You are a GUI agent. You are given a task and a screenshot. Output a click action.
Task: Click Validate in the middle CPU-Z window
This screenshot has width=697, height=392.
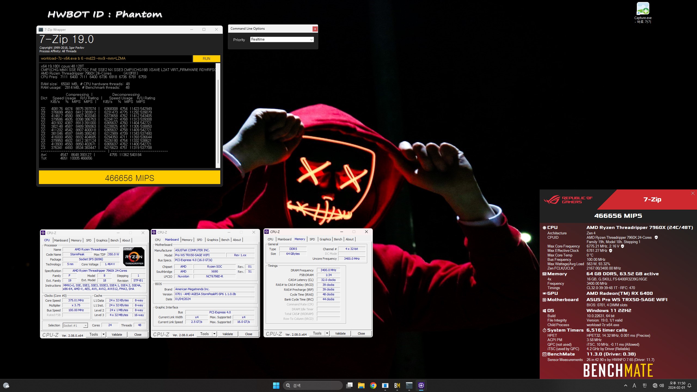(228, 334)
